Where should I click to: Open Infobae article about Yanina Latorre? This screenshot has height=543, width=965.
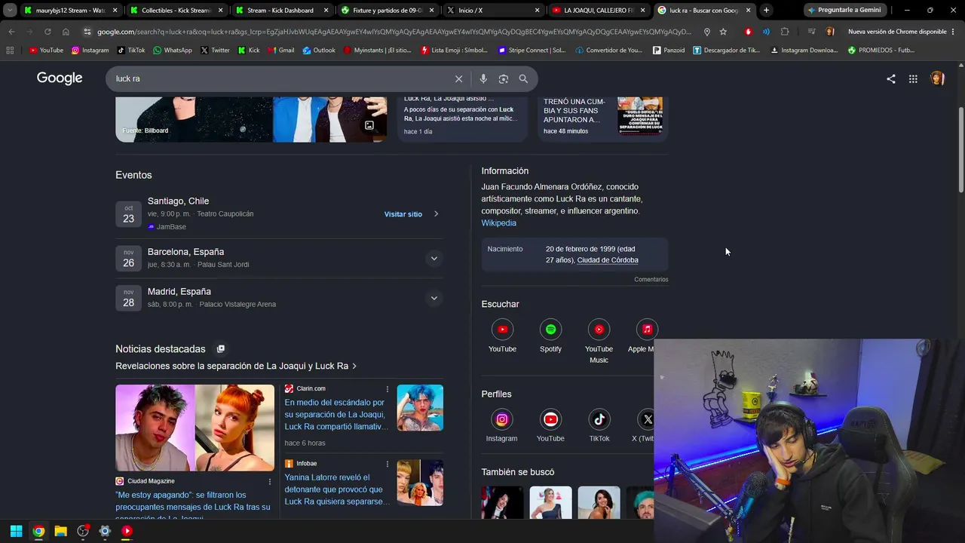click(x=336, y=489)
